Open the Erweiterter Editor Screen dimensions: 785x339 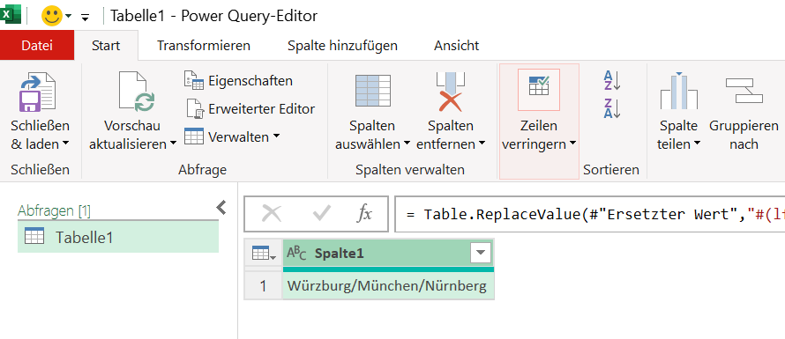[x=250, y=108]
